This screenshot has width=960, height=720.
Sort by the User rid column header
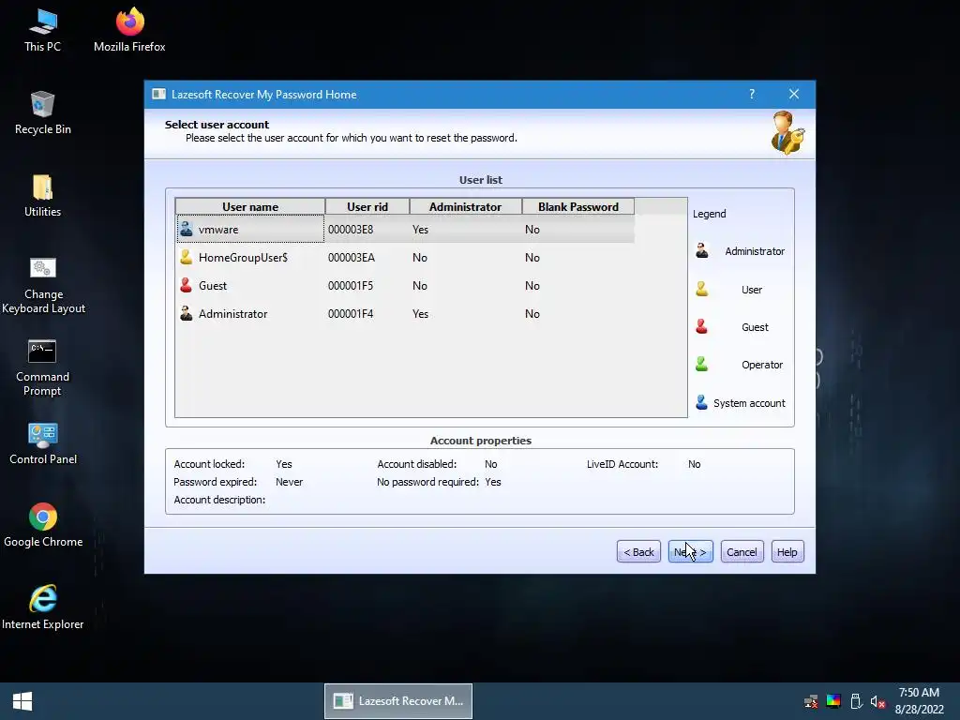coord(367,206)
